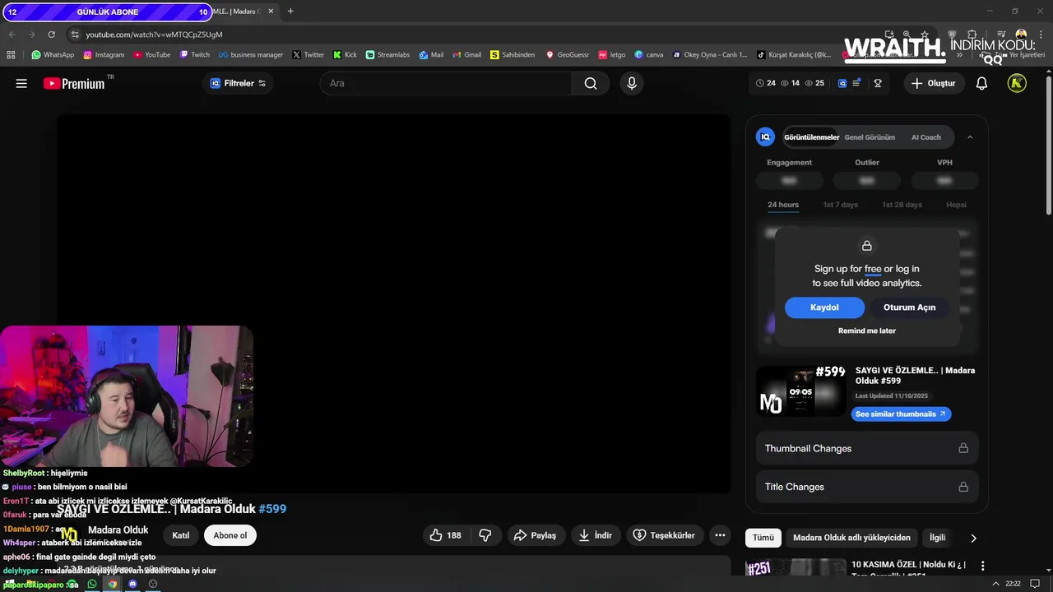
Task: Select the 24 hours range tab
Action: (783, 205)
